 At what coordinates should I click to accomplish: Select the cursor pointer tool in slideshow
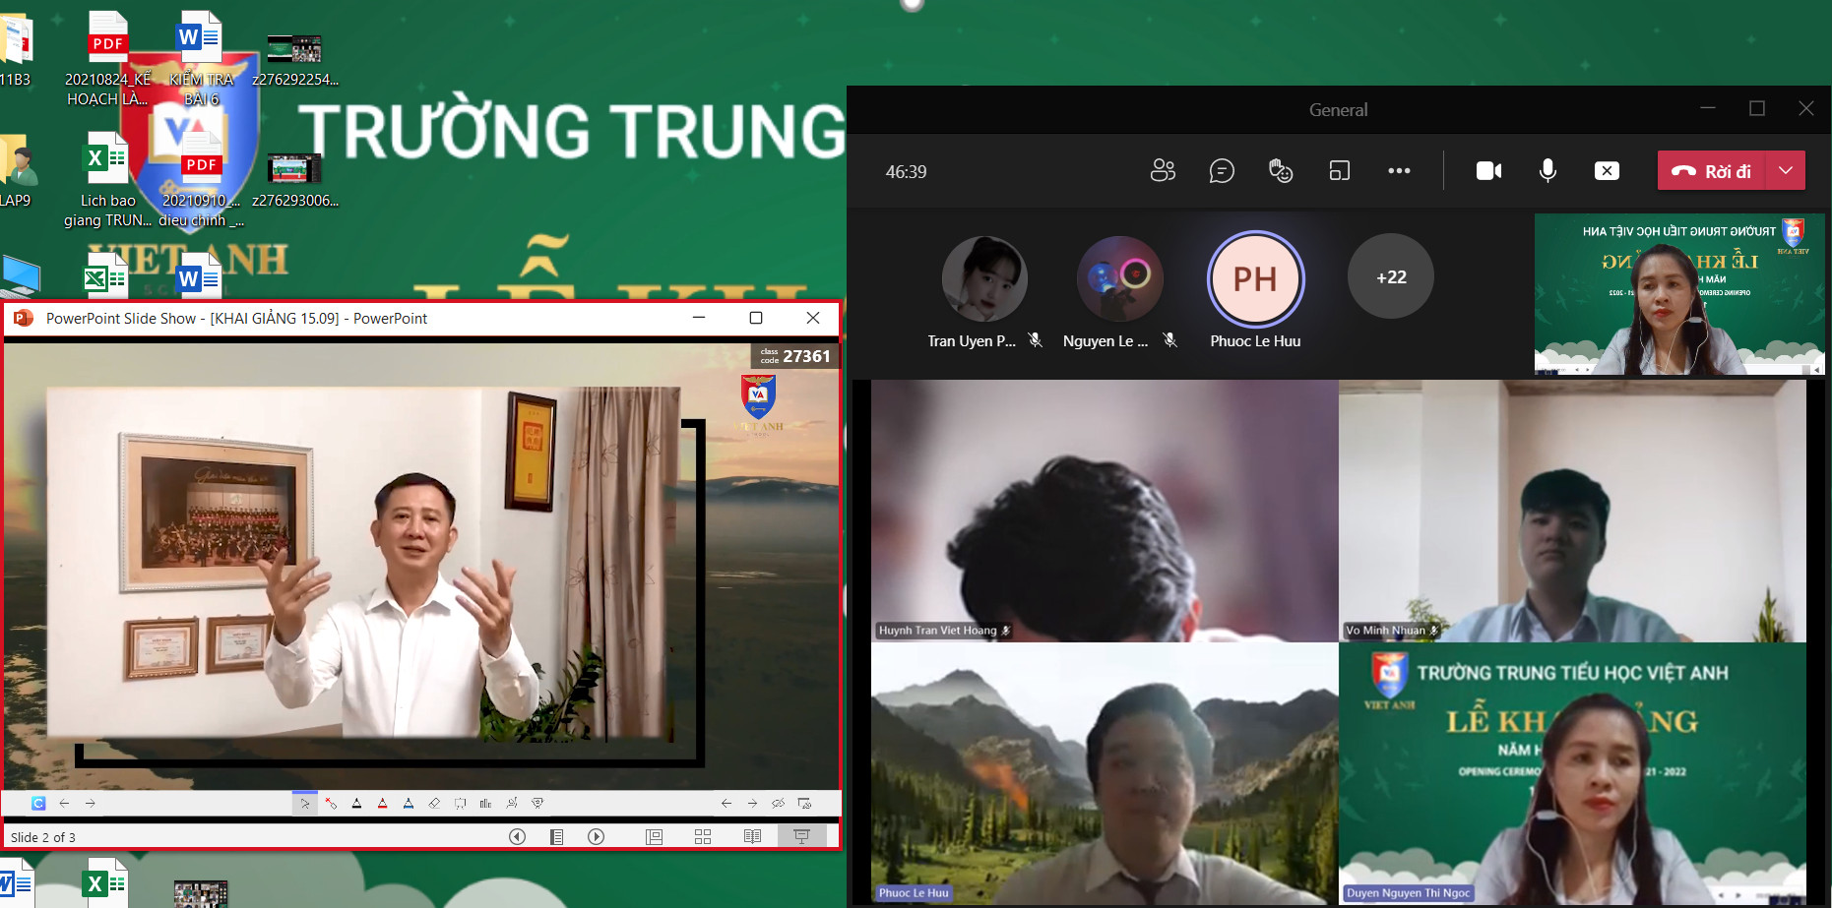304,803
